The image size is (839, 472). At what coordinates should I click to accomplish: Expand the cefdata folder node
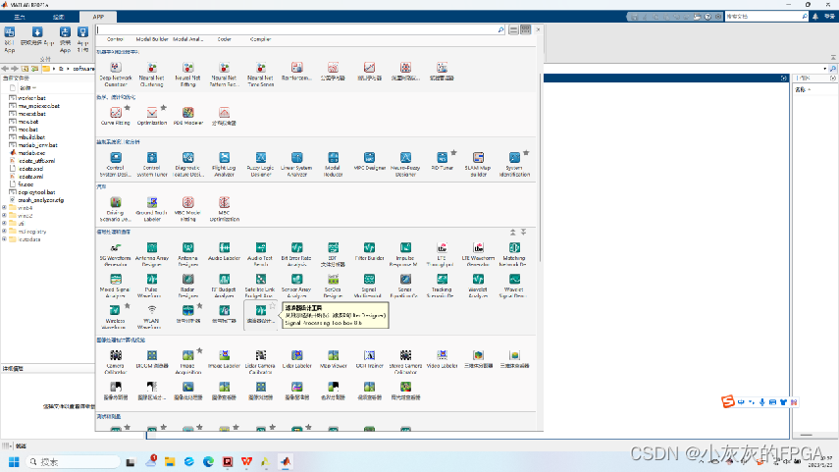[x=4, y=239]
